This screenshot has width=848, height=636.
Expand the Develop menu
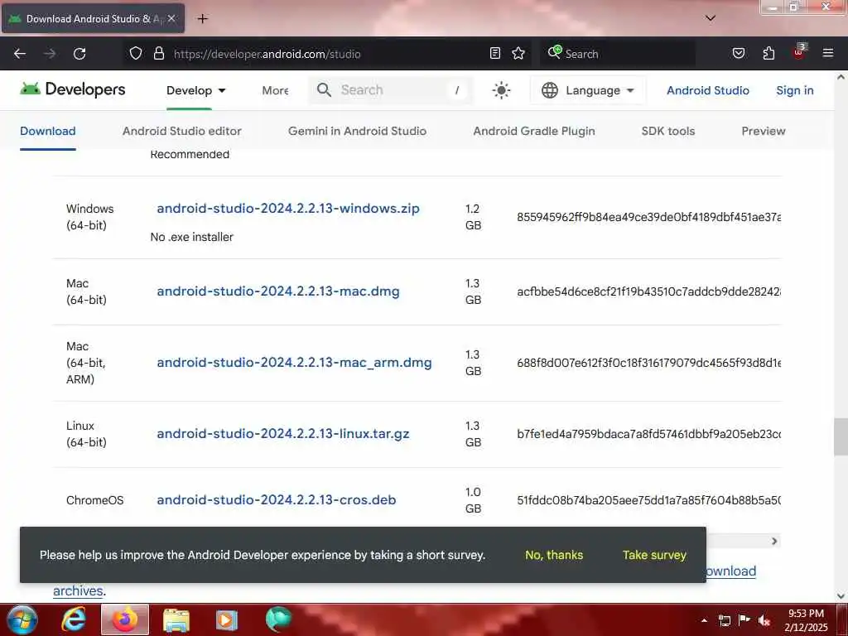tap(195, 90)
